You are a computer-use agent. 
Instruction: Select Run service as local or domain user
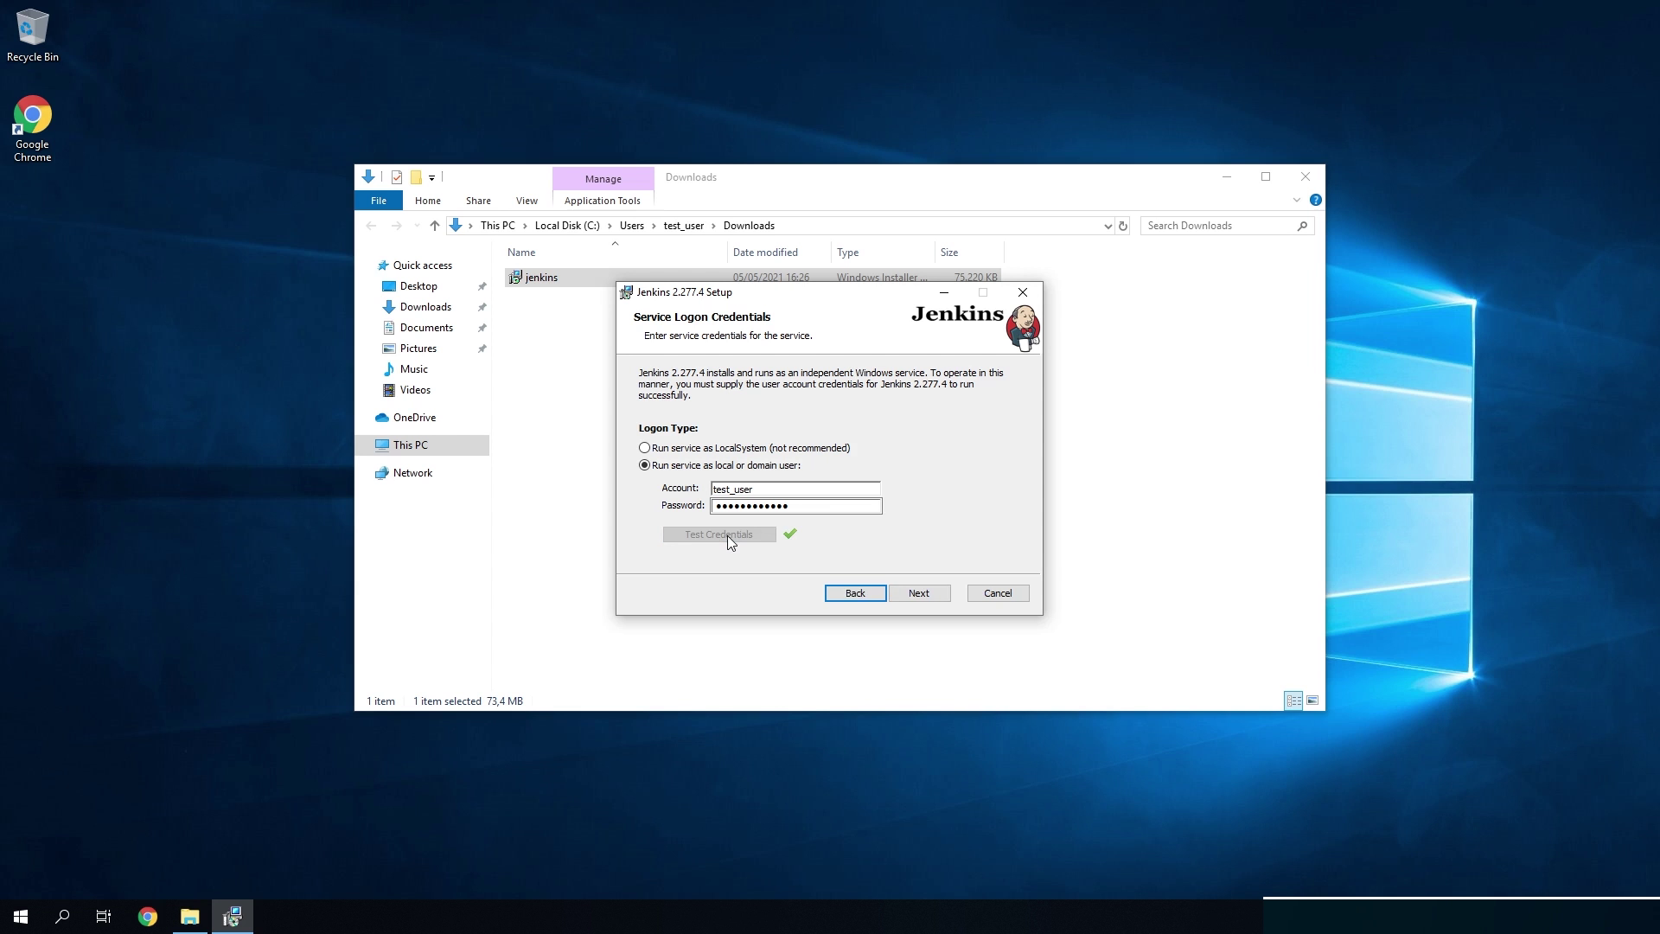point(644,465)
